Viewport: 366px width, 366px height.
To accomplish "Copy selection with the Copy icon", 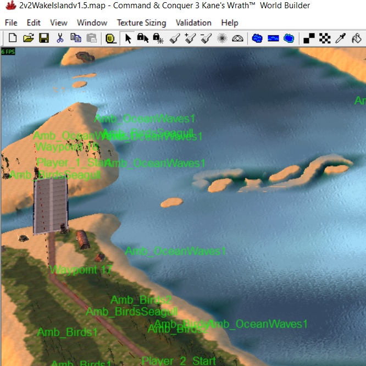I will 76,38.
